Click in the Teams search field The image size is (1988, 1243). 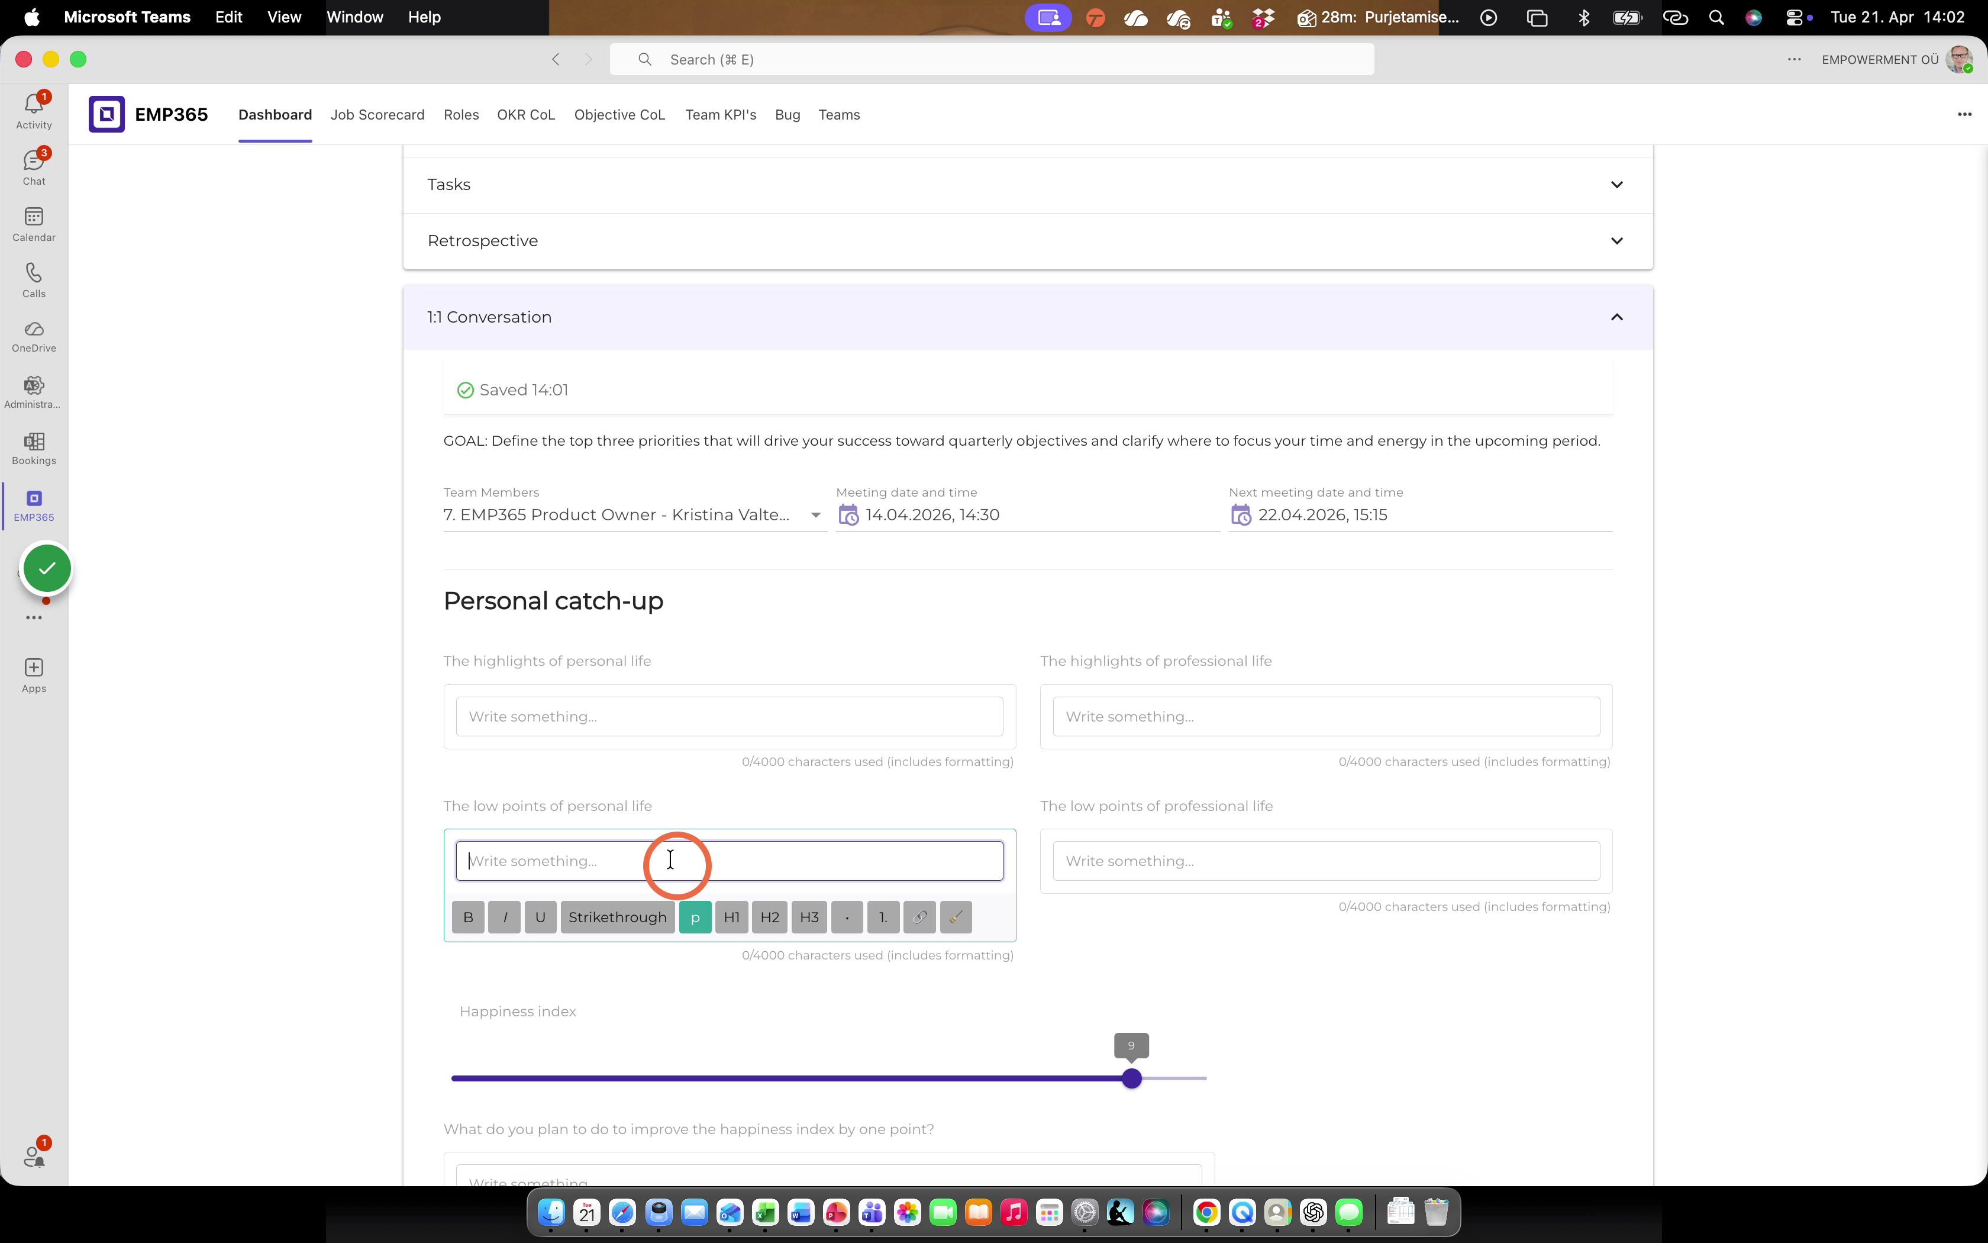pyautogui.click(x=992, y=59)
